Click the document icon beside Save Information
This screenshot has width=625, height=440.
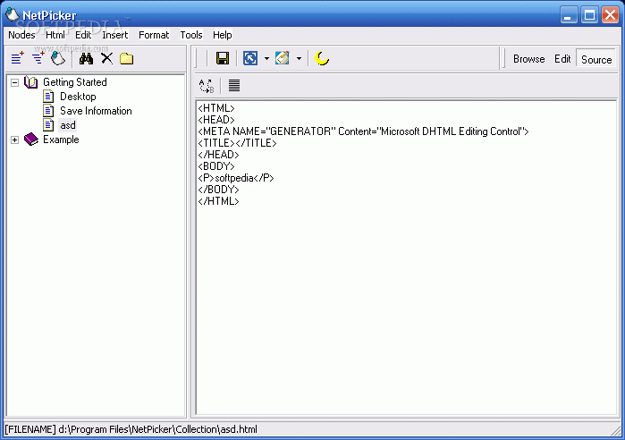click(x=48, y=111)
